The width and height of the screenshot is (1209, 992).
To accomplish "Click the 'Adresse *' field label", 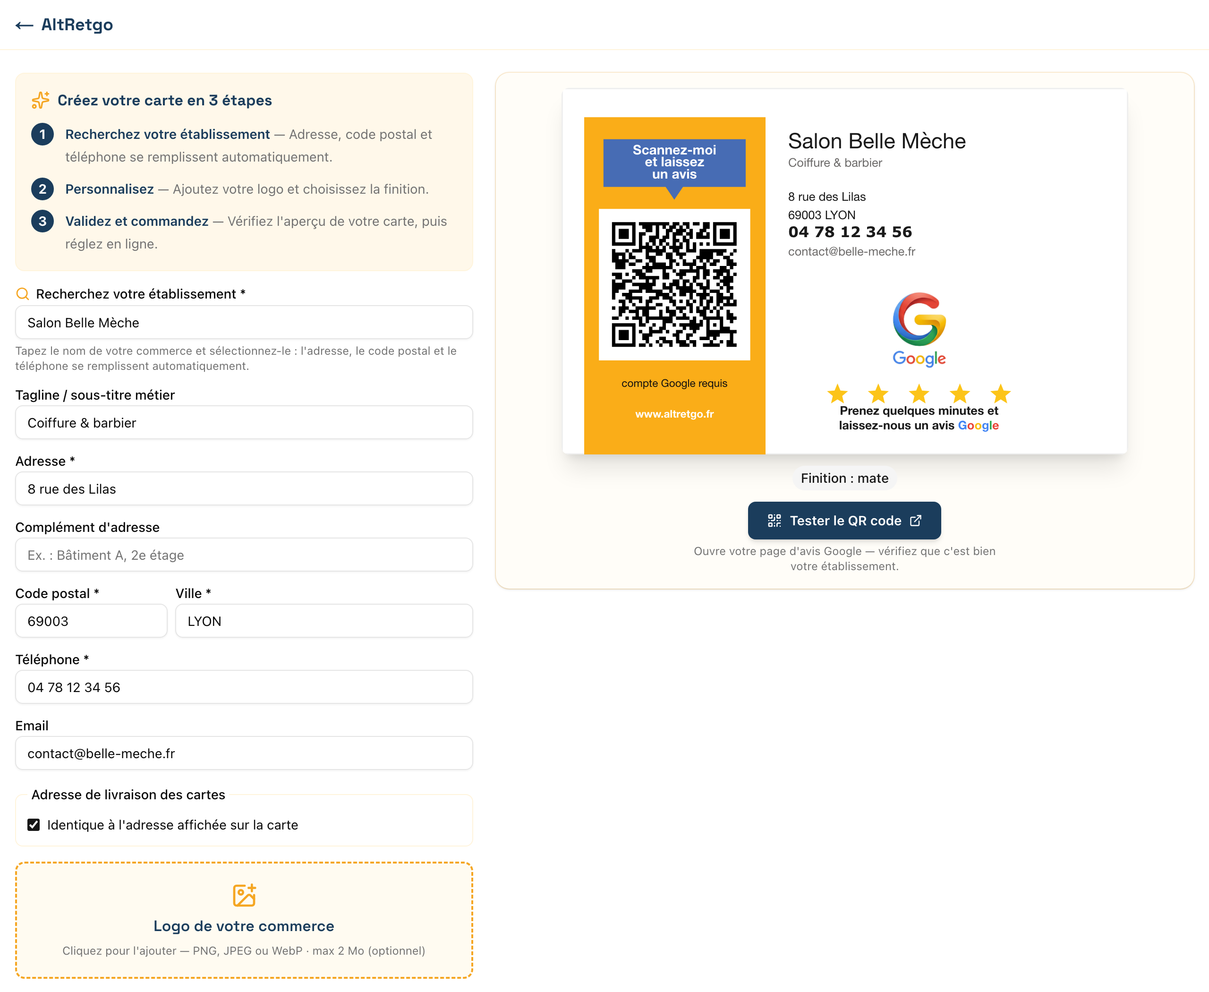I will tap(45, 461).
